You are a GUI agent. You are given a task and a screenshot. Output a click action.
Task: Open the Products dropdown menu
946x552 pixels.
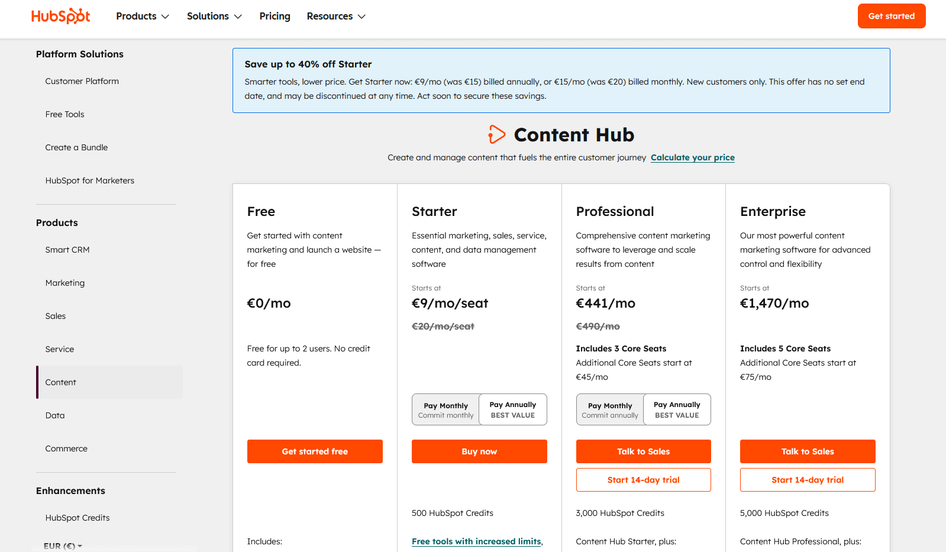pyautogui.click(x=143, y=16)
